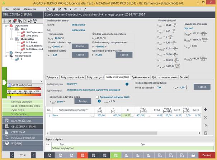This screenshot has width=217, height=160.
Task: Click the Podział button
Action: 80,46
